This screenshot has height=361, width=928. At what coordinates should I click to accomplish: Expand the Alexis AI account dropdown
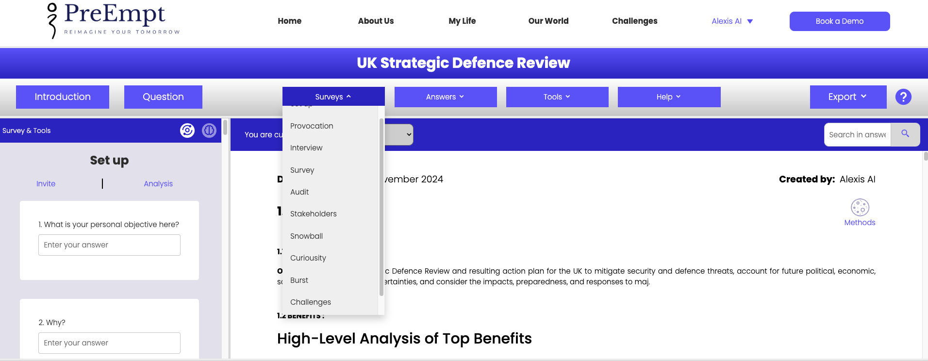click(x=732, y=21)
